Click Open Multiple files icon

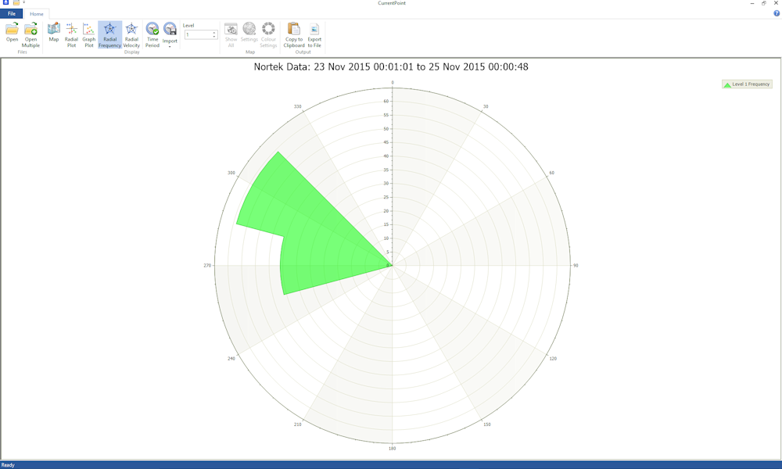pos(30,34)
